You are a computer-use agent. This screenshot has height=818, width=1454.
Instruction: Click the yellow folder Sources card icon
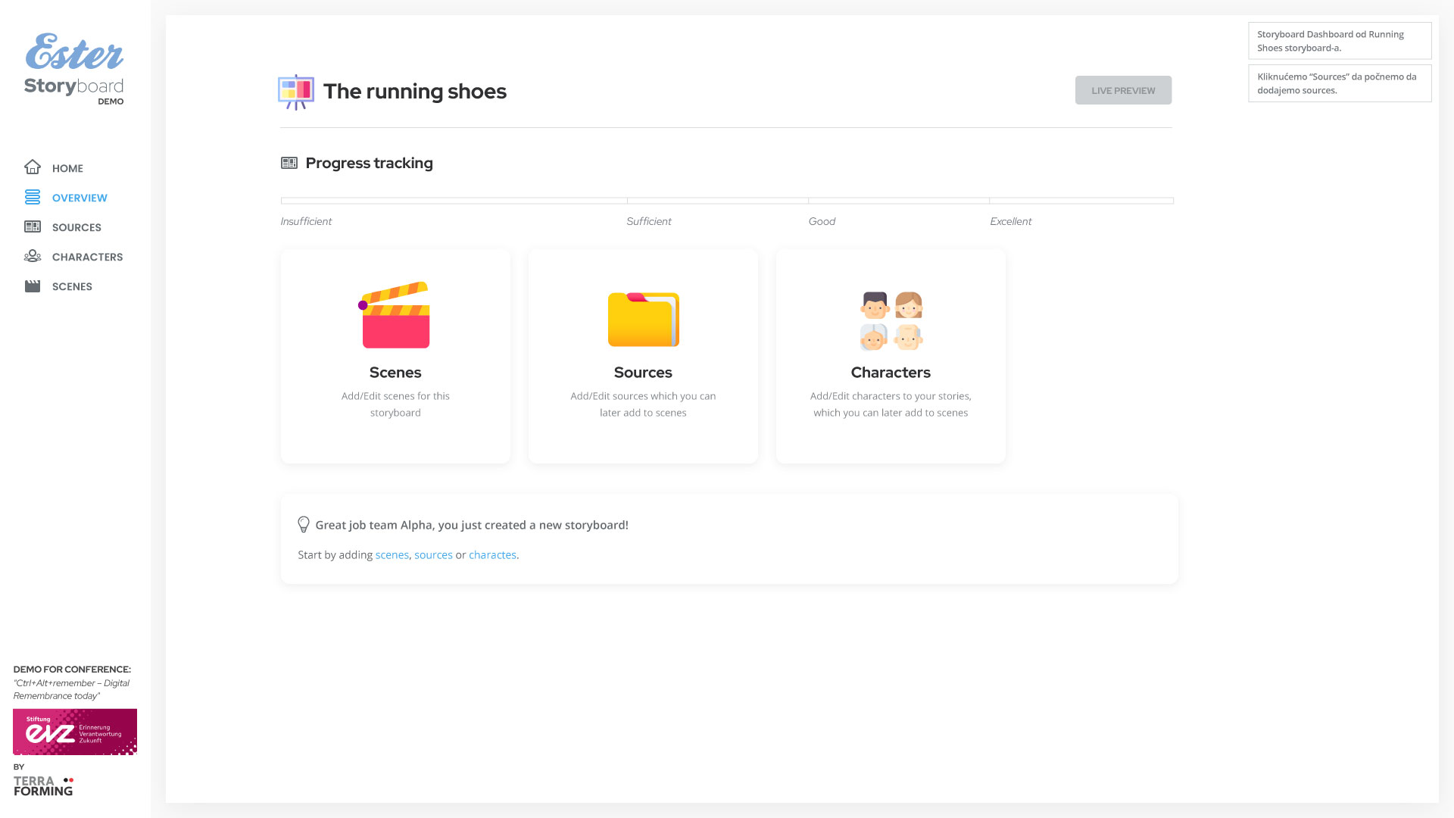click(643, 320)
